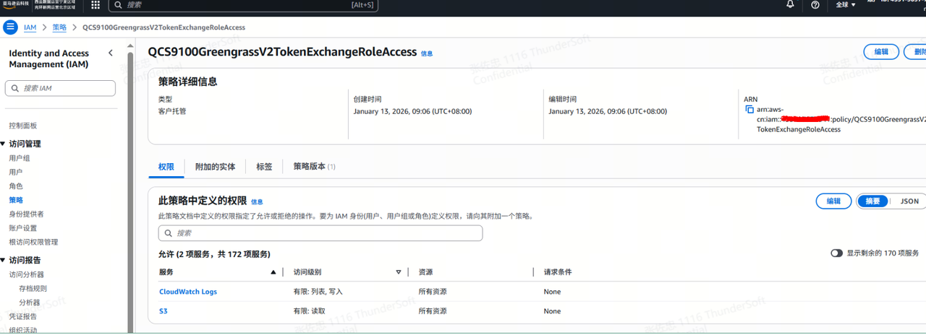Focus the 搜索 IAM sidebar field
Image resolution: width=926 pixels, height=335 pixels.
coord(60,88)
